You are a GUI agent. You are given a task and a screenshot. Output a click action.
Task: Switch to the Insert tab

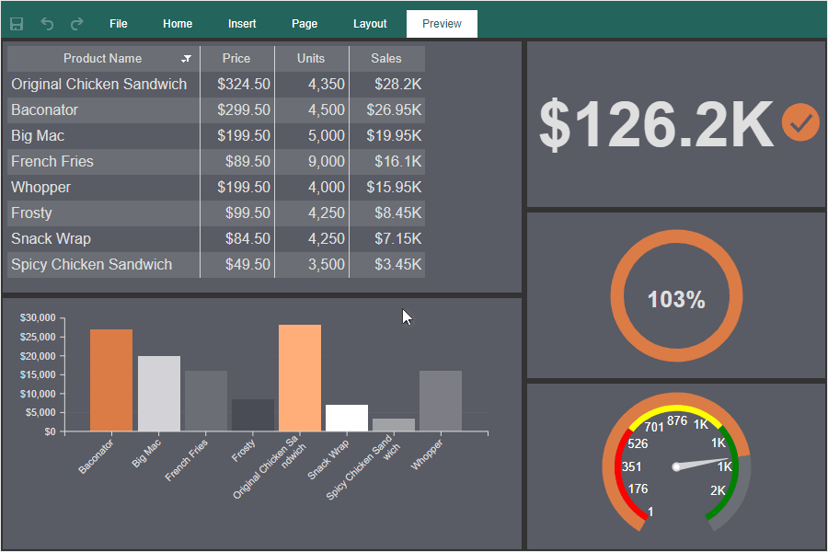coord(242,24)
